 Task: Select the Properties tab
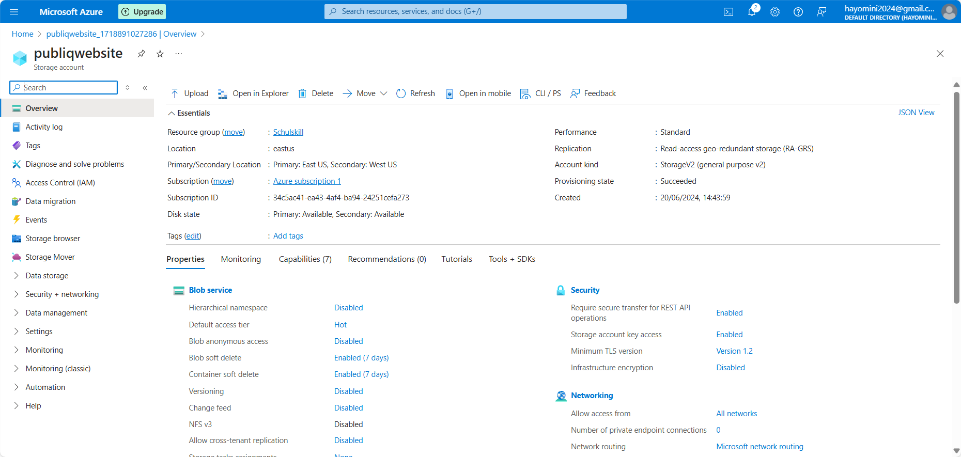click(185, 259)
